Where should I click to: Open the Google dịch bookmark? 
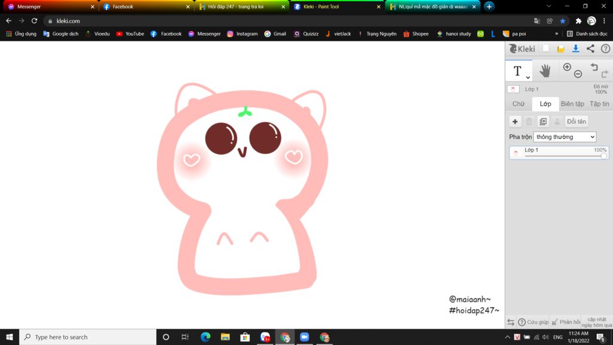[60, 34]
